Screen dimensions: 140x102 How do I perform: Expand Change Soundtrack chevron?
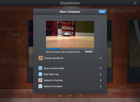pyautogui.click(x=101, y=58)
